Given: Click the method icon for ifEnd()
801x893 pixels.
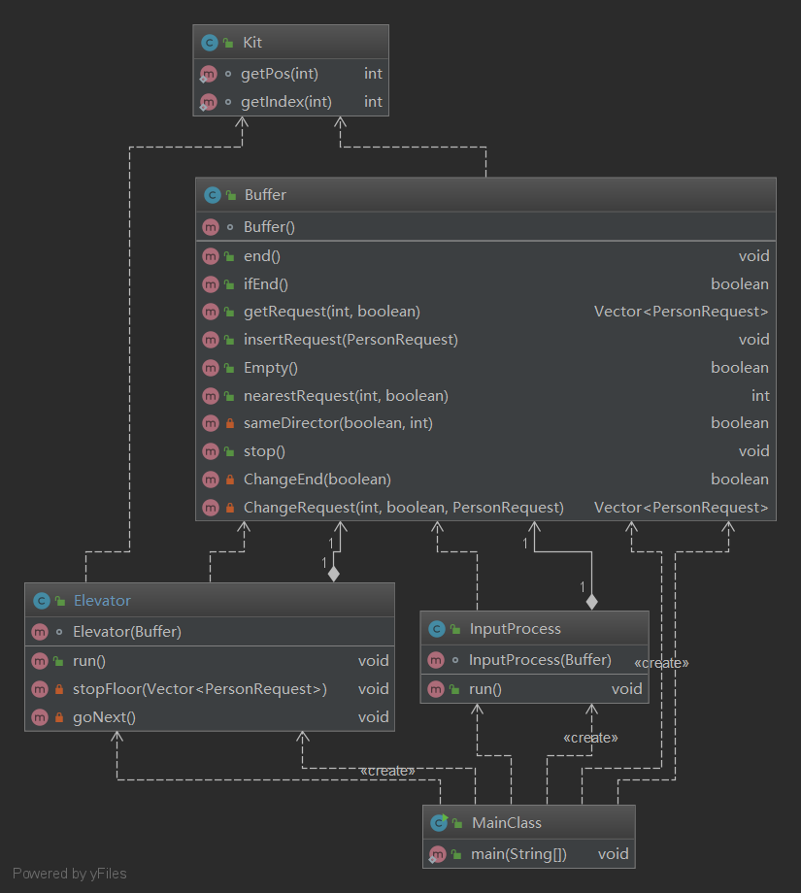Looking at the screenshot, I should click(x=211, y=284).
